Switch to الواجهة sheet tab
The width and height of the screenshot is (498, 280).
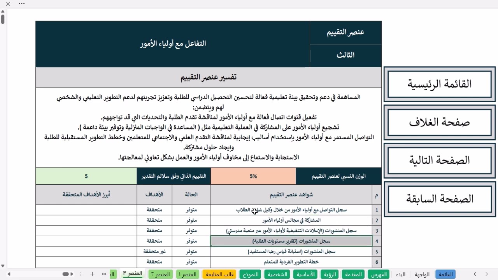coord(422,274)
